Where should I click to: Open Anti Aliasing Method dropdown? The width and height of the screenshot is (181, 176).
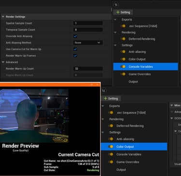tap(88, 43)
